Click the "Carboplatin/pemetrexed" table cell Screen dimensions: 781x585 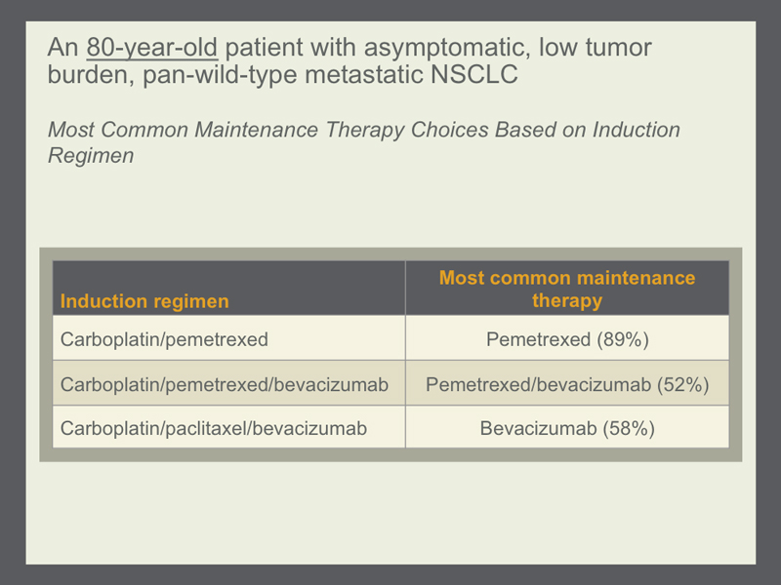point(229,338)
